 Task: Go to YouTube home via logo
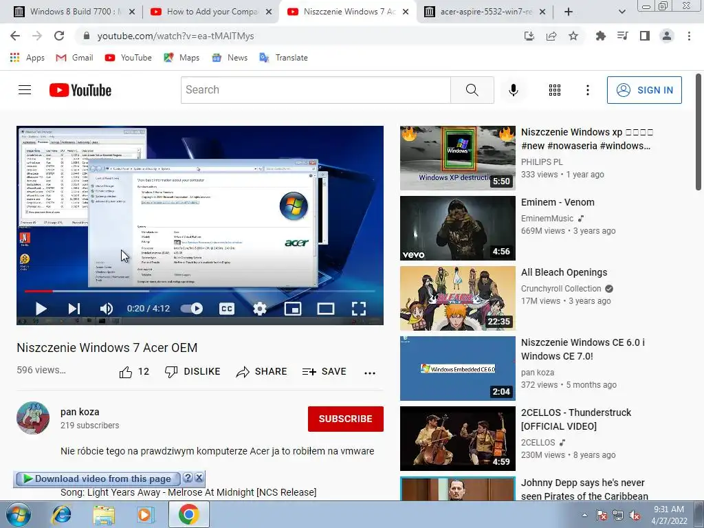(x=80, y=90)
